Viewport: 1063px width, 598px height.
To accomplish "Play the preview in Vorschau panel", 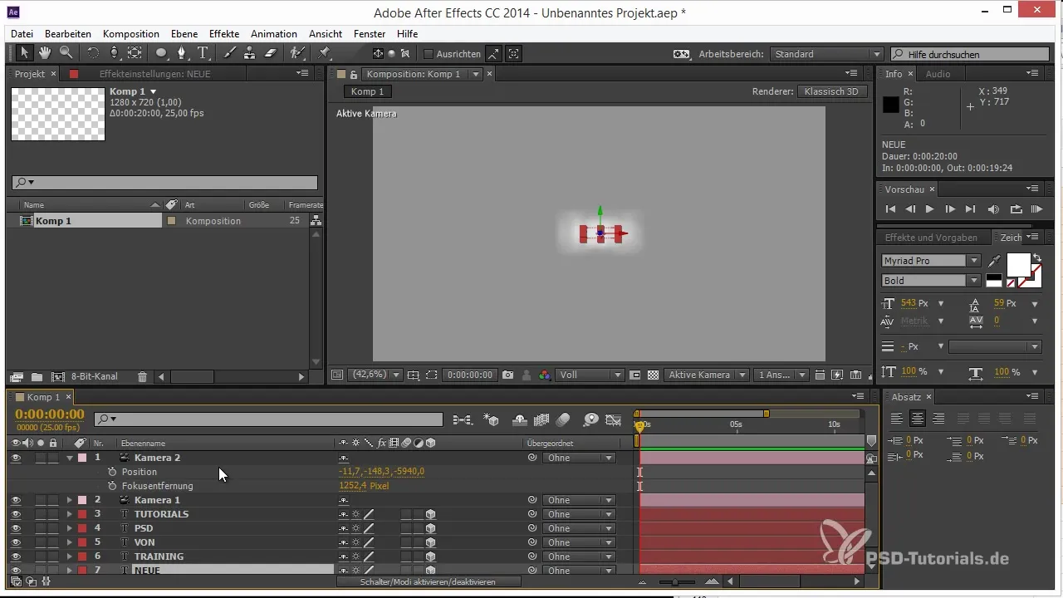I will pyautogui.click(x=929, y=209).
